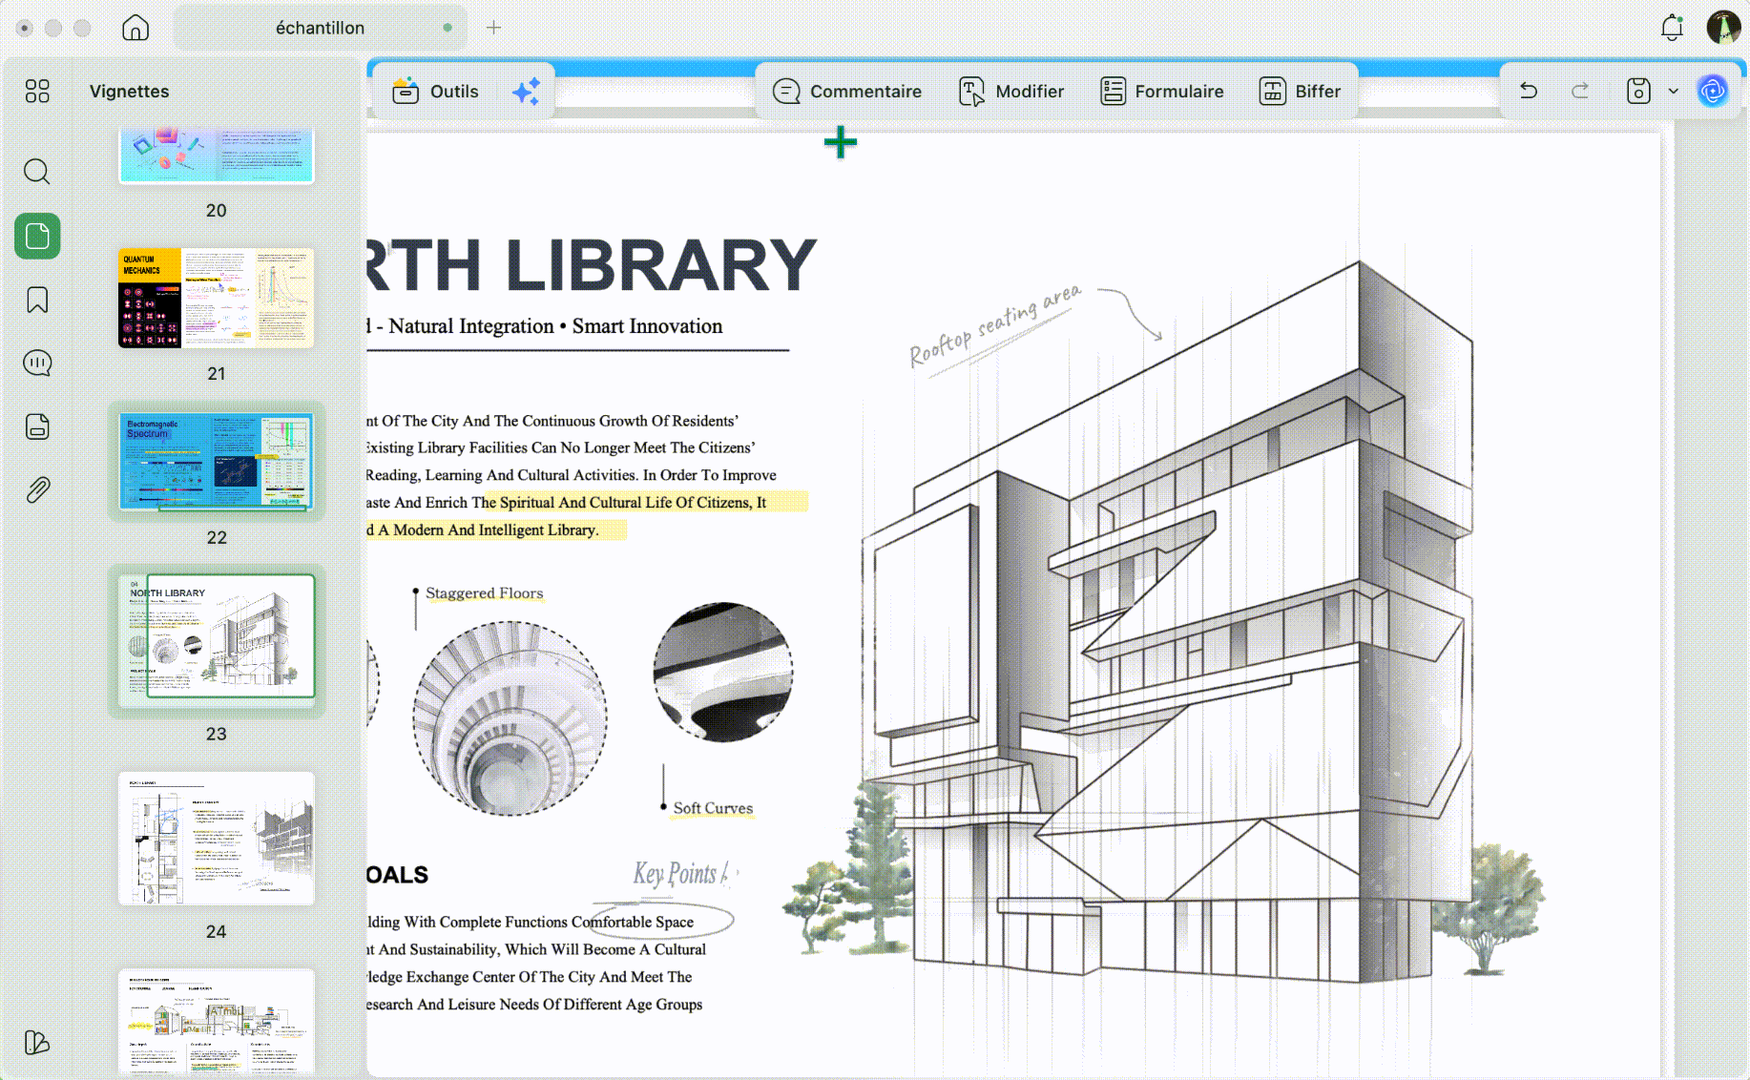Image resolution: width=1750 pixels, height=1080 pixels.
Task: Open the search panel in sidebar
Action: click(x=37, y=172)
